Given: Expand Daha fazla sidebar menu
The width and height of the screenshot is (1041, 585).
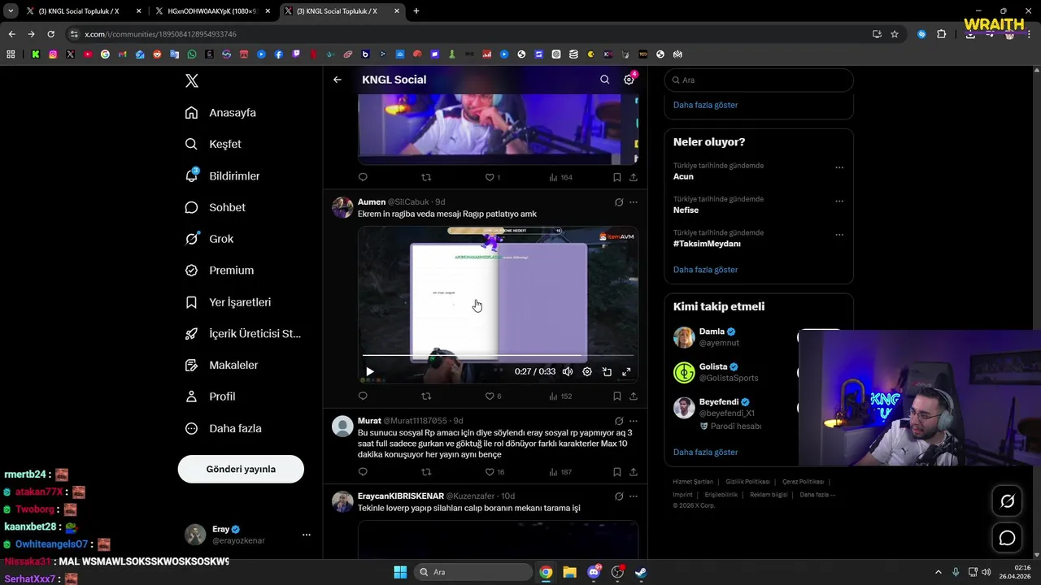Looking at the screenshot, I should 223,428.
